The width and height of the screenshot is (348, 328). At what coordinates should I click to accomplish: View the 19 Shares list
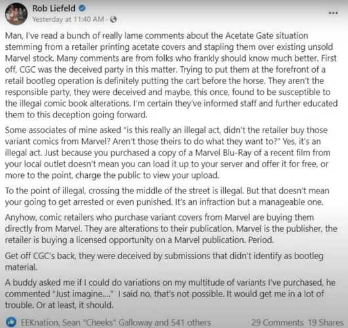click(326, 322)
